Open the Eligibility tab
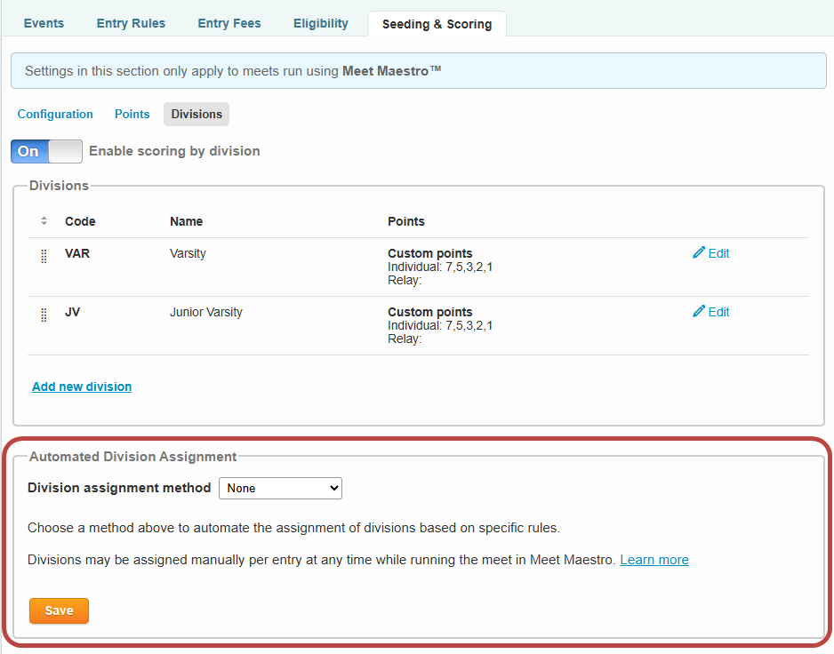Image resolution: width=834 pixels, height=654 pixels. pyautogui.click(x=320, y=23)
